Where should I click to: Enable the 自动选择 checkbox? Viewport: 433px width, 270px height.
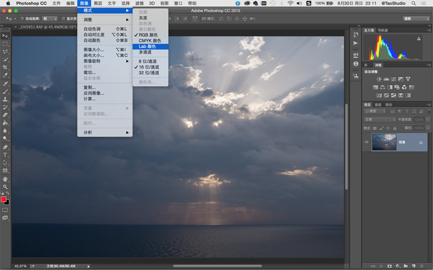point(22,19)
